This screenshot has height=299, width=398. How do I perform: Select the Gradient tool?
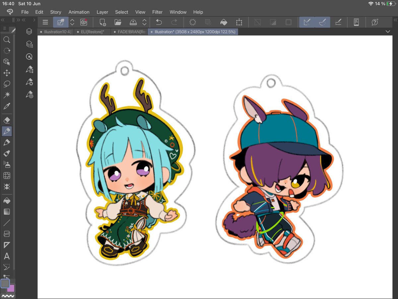[x=7, y=212]
